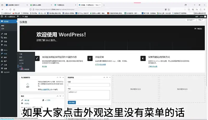208x120 pixels.
Task: Open the 文章 (Posts) sidebar menu
Action: pos(5,34)
